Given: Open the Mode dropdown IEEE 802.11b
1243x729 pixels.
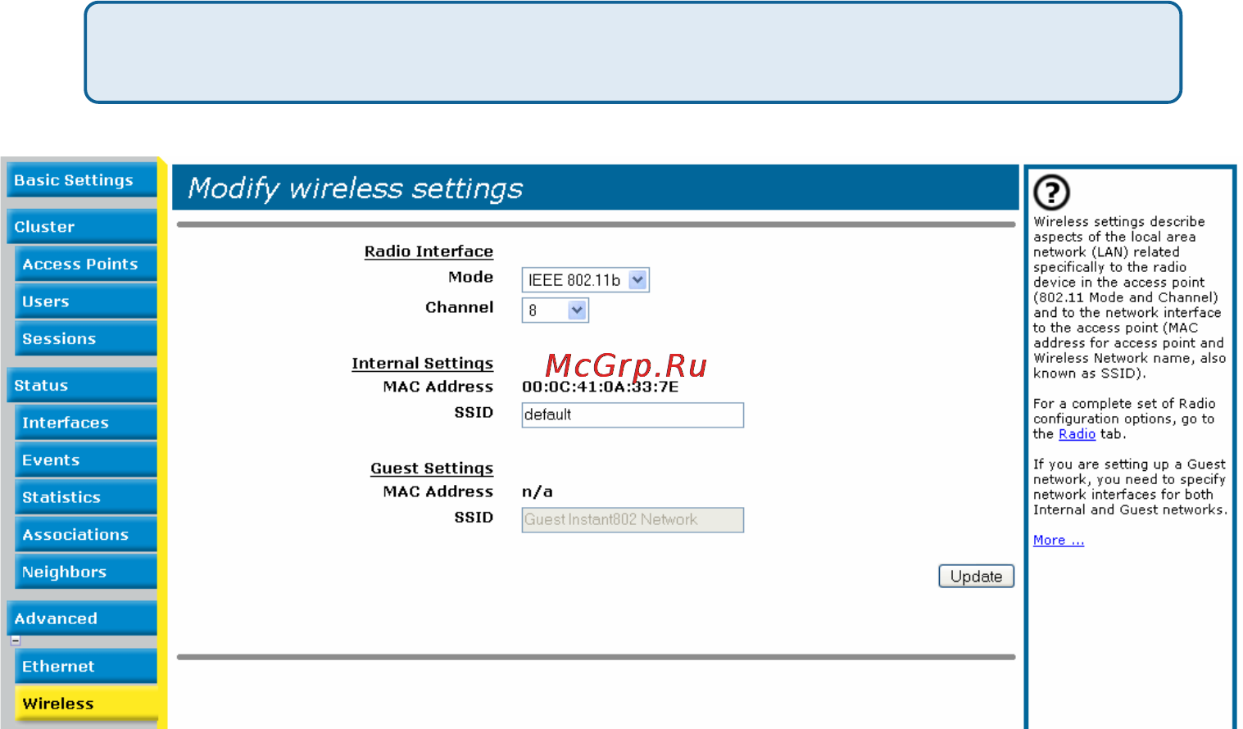Looking at the screenshot, I should pyautogui.click(x=585, y=280).
